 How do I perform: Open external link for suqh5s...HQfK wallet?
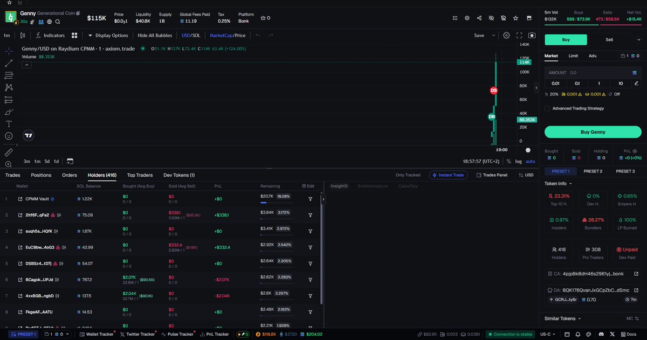pos(20,231)
